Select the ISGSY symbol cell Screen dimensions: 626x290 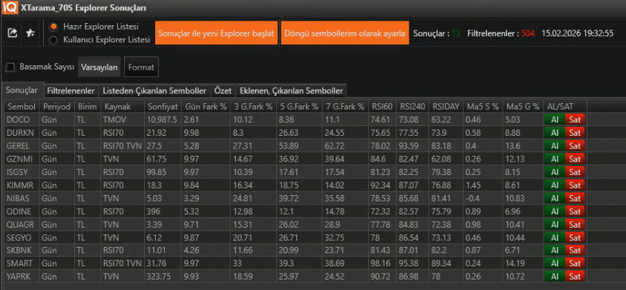click(x=22, y=172)
